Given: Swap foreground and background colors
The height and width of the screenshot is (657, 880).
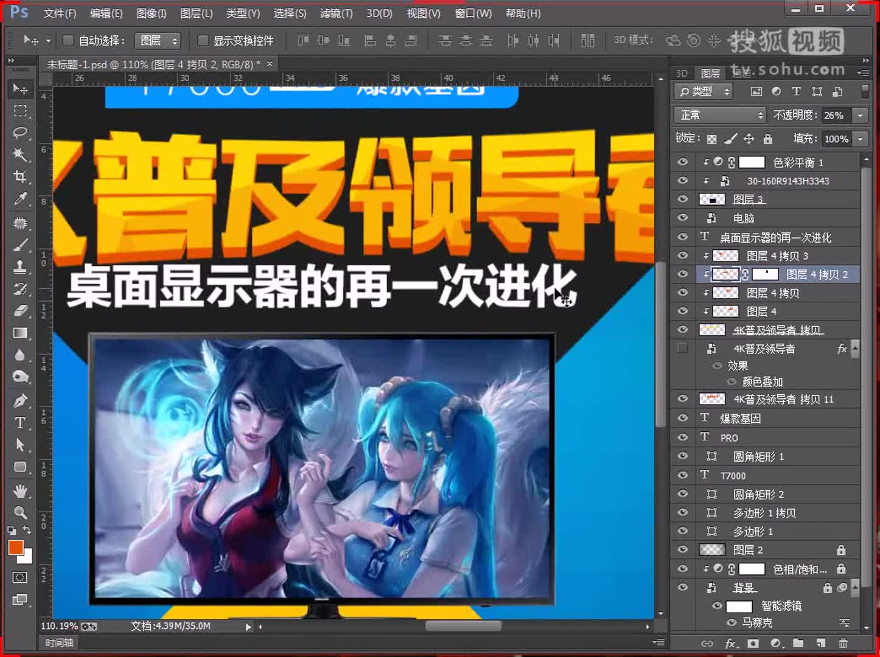Looking at the screenshot, I should 27,530.
